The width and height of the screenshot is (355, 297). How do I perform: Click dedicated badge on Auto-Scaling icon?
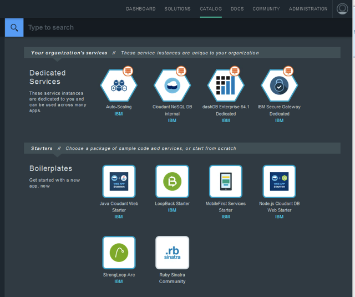(x=128, y=71)
